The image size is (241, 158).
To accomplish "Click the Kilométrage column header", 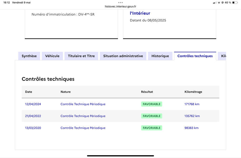I will (193, 92).
